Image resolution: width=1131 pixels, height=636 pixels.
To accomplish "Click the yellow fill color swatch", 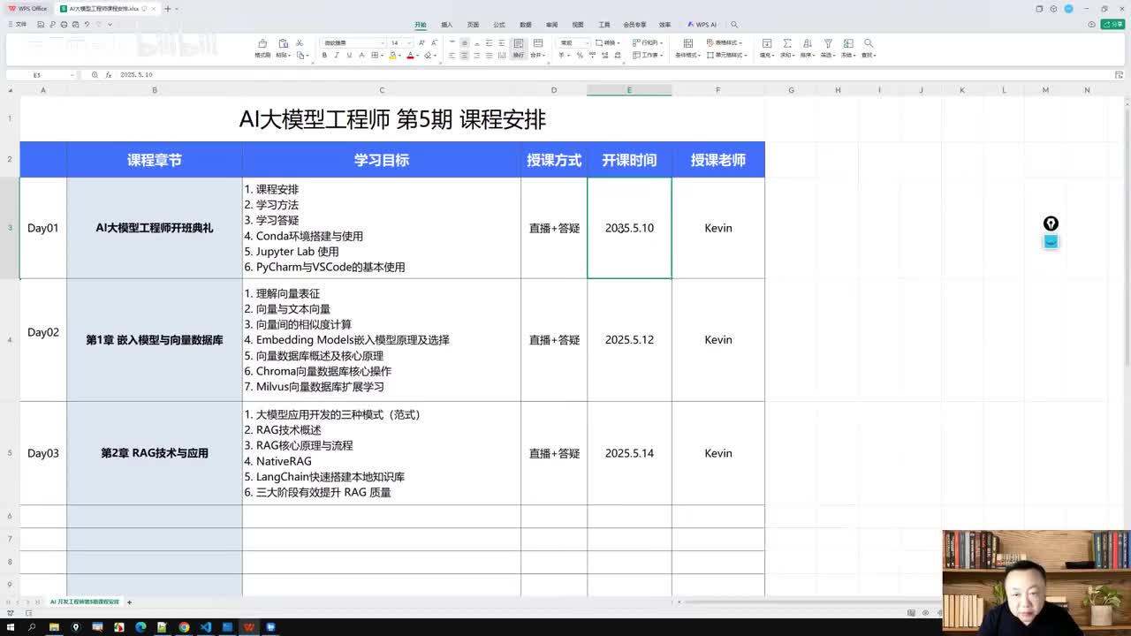I will click(392, 55).
